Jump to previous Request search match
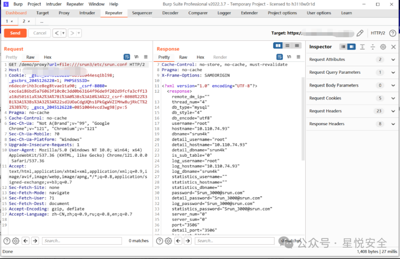Image resolution: width=400 pixels, height=259 pixels. coord(26,240)
